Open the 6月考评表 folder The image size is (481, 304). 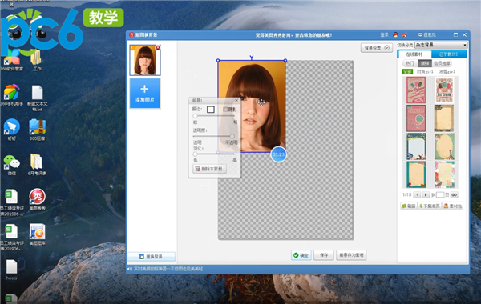click(x=37, y=165)
